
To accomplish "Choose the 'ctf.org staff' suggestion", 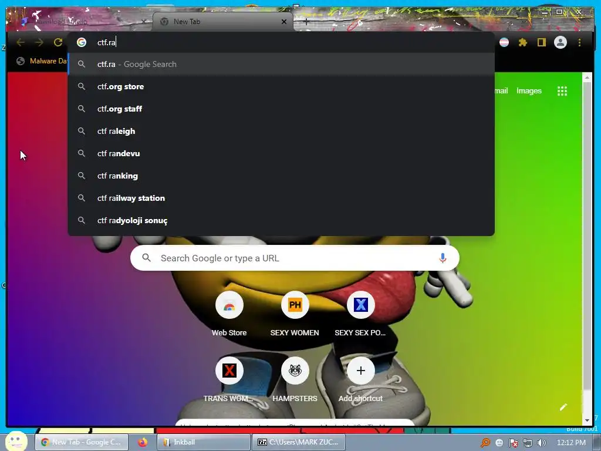I will (x=281, y=109).
